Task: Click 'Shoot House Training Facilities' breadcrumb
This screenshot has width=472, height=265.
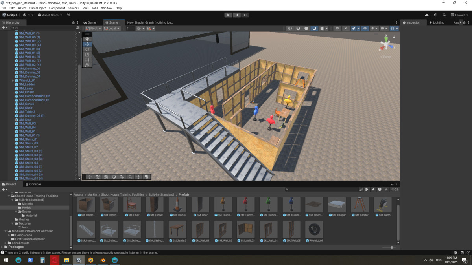Action: click(122, 195)
